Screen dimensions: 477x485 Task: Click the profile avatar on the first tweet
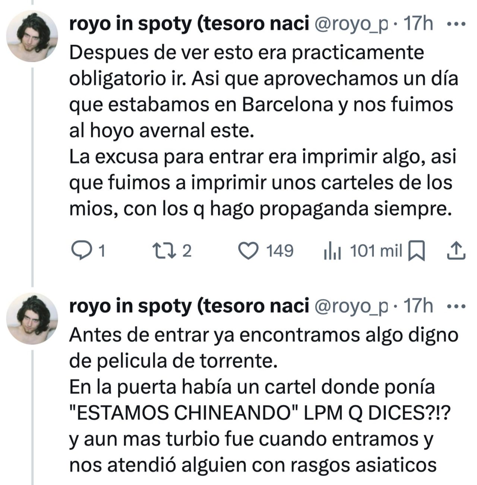[32, 36]
